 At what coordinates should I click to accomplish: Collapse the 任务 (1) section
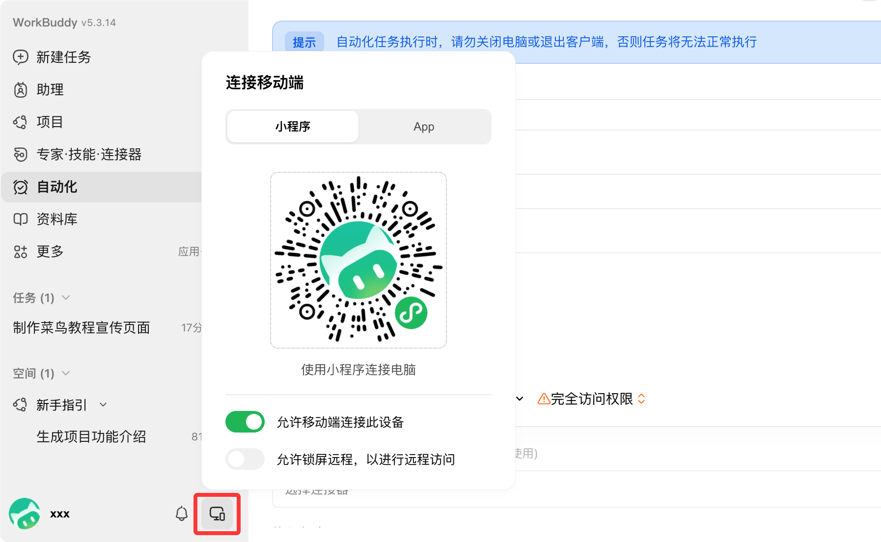point(66,298)
